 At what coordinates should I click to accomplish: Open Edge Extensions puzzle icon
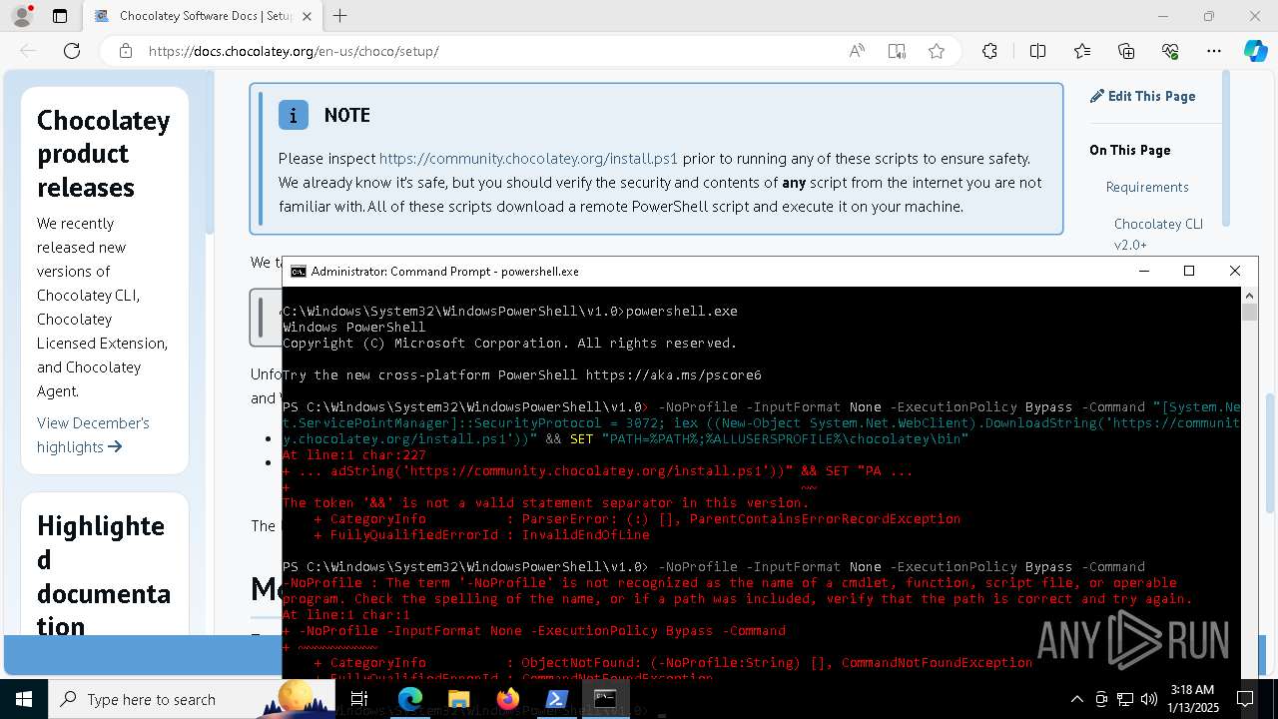pyautogui.click(x=989, y=51)
